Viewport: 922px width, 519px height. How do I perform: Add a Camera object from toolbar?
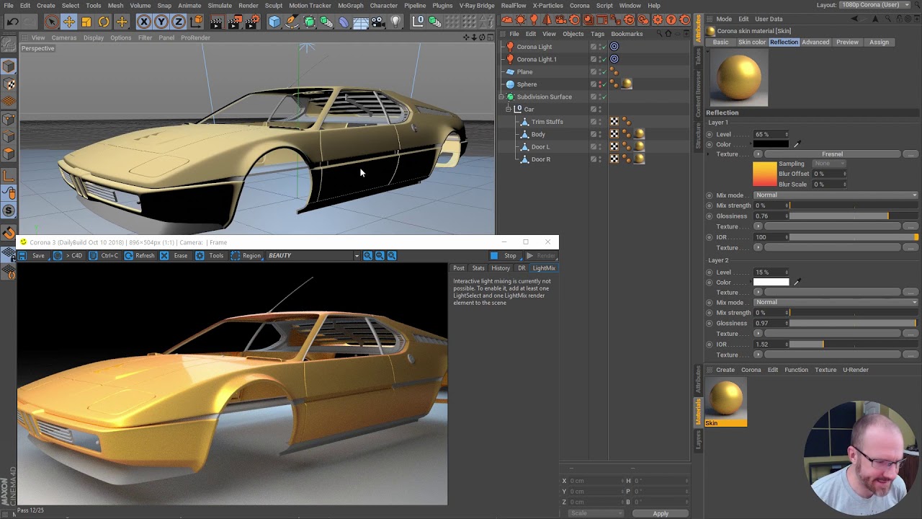pyautogui.click(x=379, y=22)
